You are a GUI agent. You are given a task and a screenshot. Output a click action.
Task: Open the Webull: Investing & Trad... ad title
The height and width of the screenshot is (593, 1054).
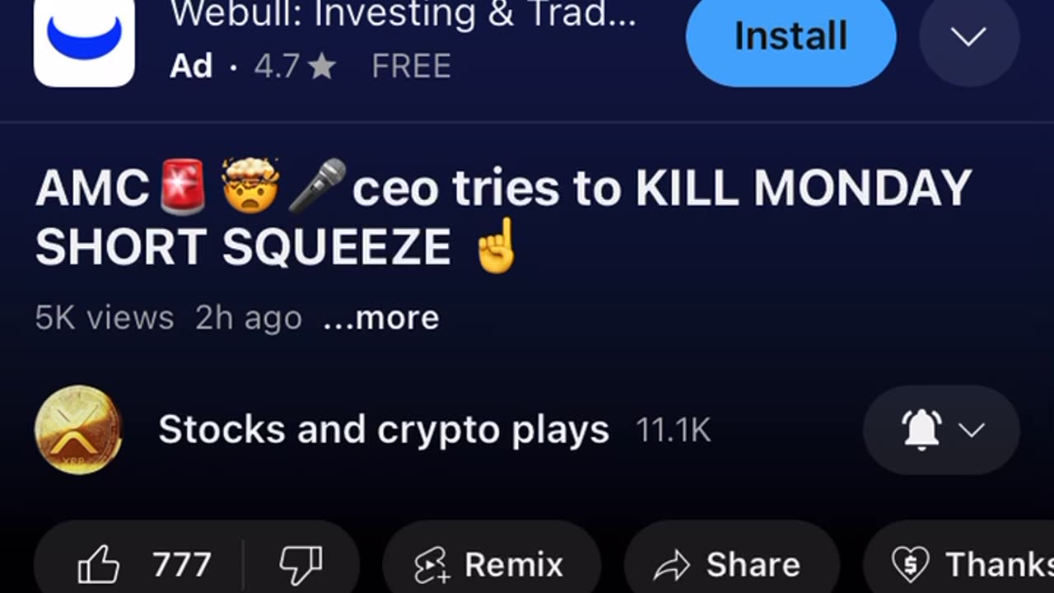coord(403,14)
